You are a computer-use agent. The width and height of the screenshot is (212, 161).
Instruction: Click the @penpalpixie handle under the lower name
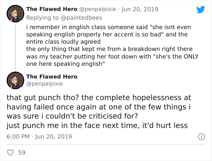[x=45, y=83]
